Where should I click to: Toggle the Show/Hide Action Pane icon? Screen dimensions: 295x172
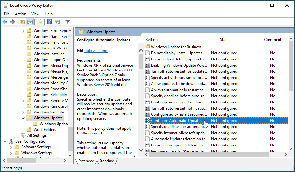pyautogui.click(x=57, y=22)
